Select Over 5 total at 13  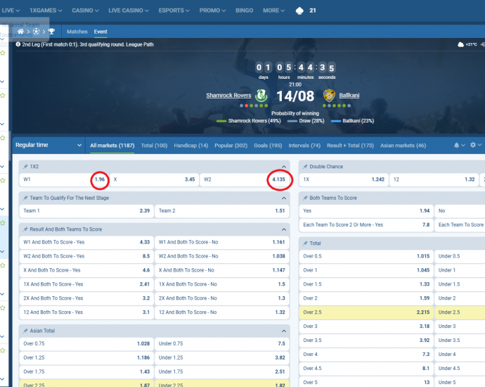pos(366,382)
